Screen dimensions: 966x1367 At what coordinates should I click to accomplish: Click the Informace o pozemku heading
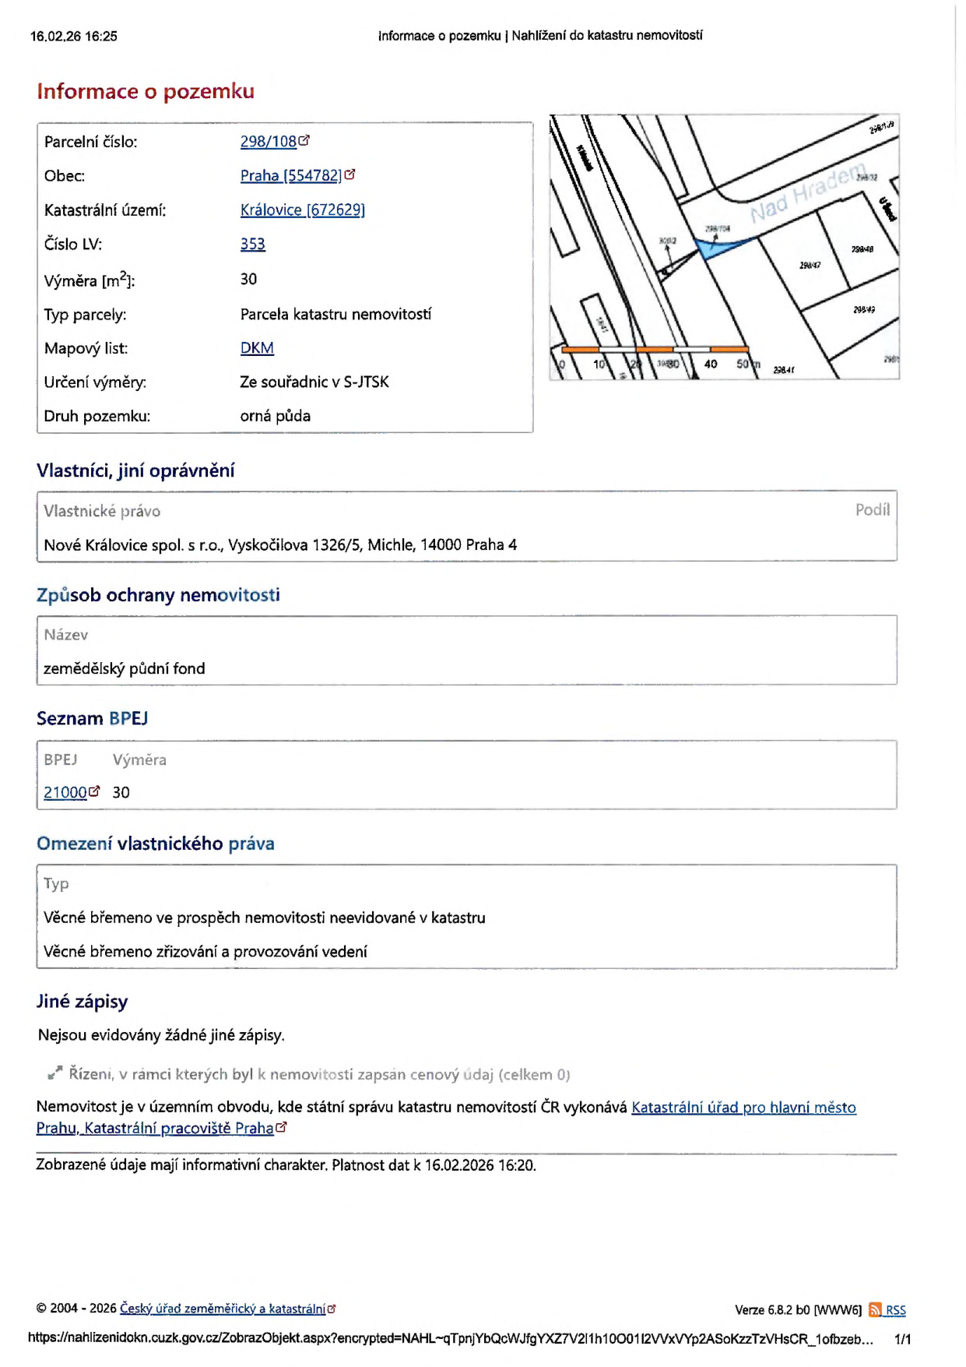[146, 92]
